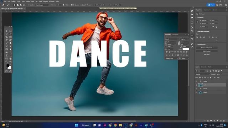Select the Horizontal Type tool

pyautogui.click(x=6, y=55)
